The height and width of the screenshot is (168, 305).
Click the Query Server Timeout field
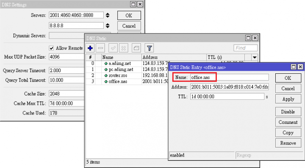[67, 70]
